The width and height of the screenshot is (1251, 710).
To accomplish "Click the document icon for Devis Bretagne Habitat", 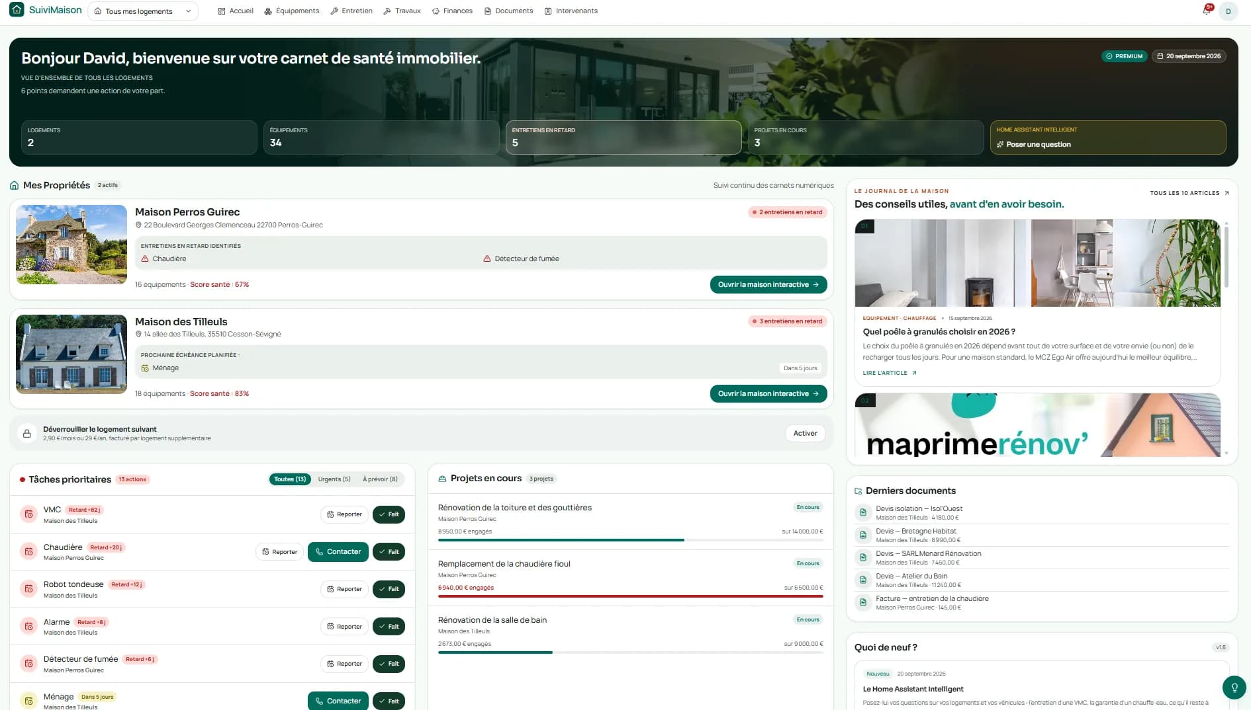I will (x=862, y=535).
